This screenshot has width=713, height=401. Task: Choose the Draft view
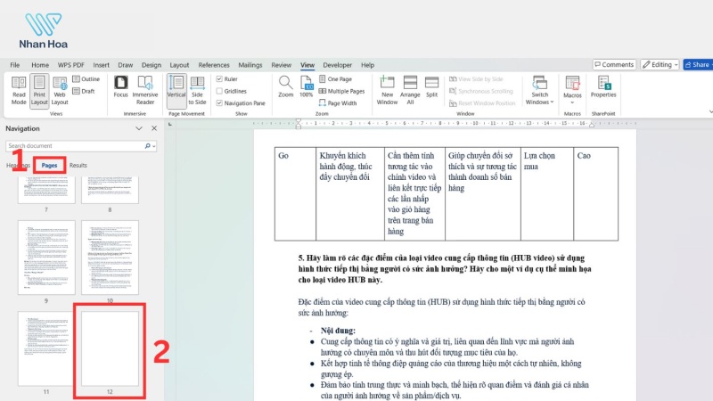pyautogui.click(x=84, y=91)
